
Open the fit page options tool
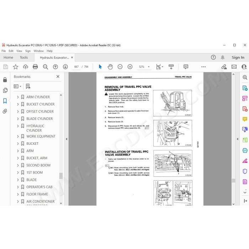(x=159, y=67)
